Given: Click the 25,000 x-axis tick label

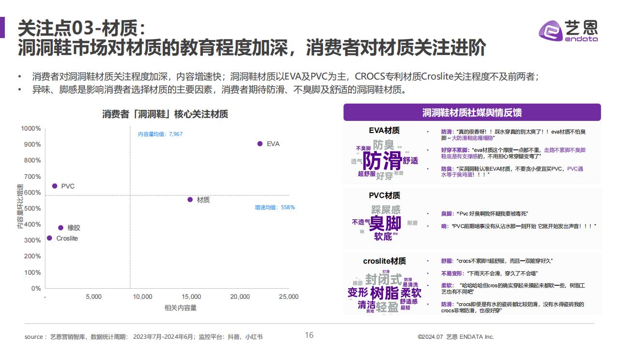Looking at the screenshot, I should coord(289,297).
